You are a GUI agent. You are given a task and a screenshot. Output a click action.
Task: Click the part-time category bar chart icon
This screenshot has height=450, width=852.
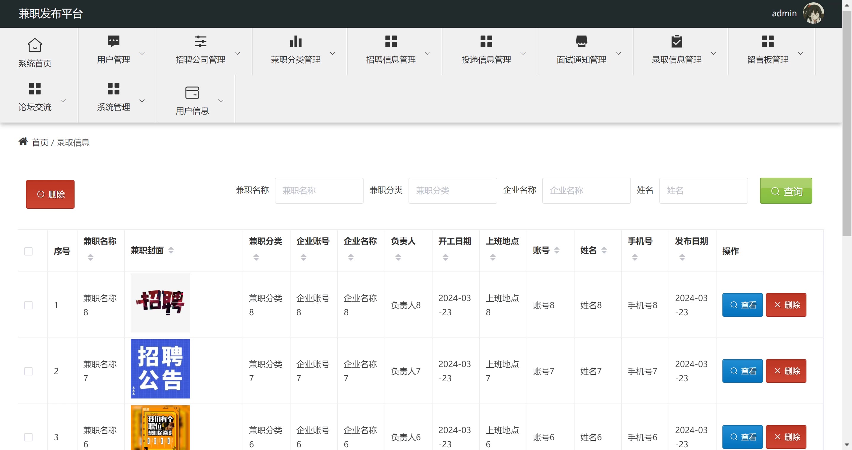tap(295, 41)
